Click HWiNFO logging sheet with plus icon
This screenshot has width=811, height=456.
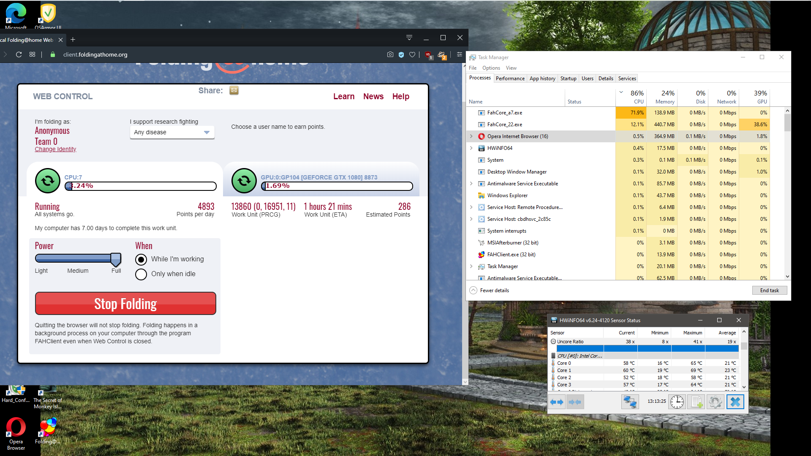(x=696, y=402)
